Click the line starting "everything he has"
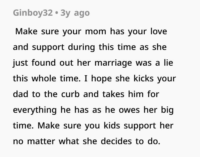This screenshot has height=157, width=200. tap(93, 109)
